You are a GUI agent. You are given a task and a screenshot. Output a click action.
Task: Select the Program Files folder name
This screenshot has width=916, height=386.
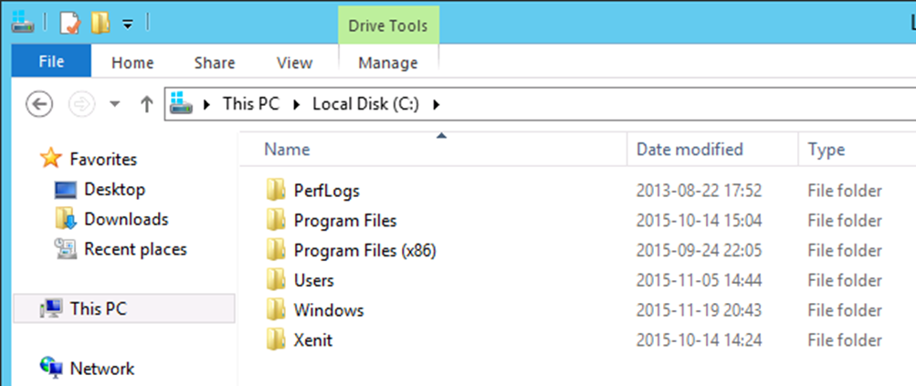point(345,221)
